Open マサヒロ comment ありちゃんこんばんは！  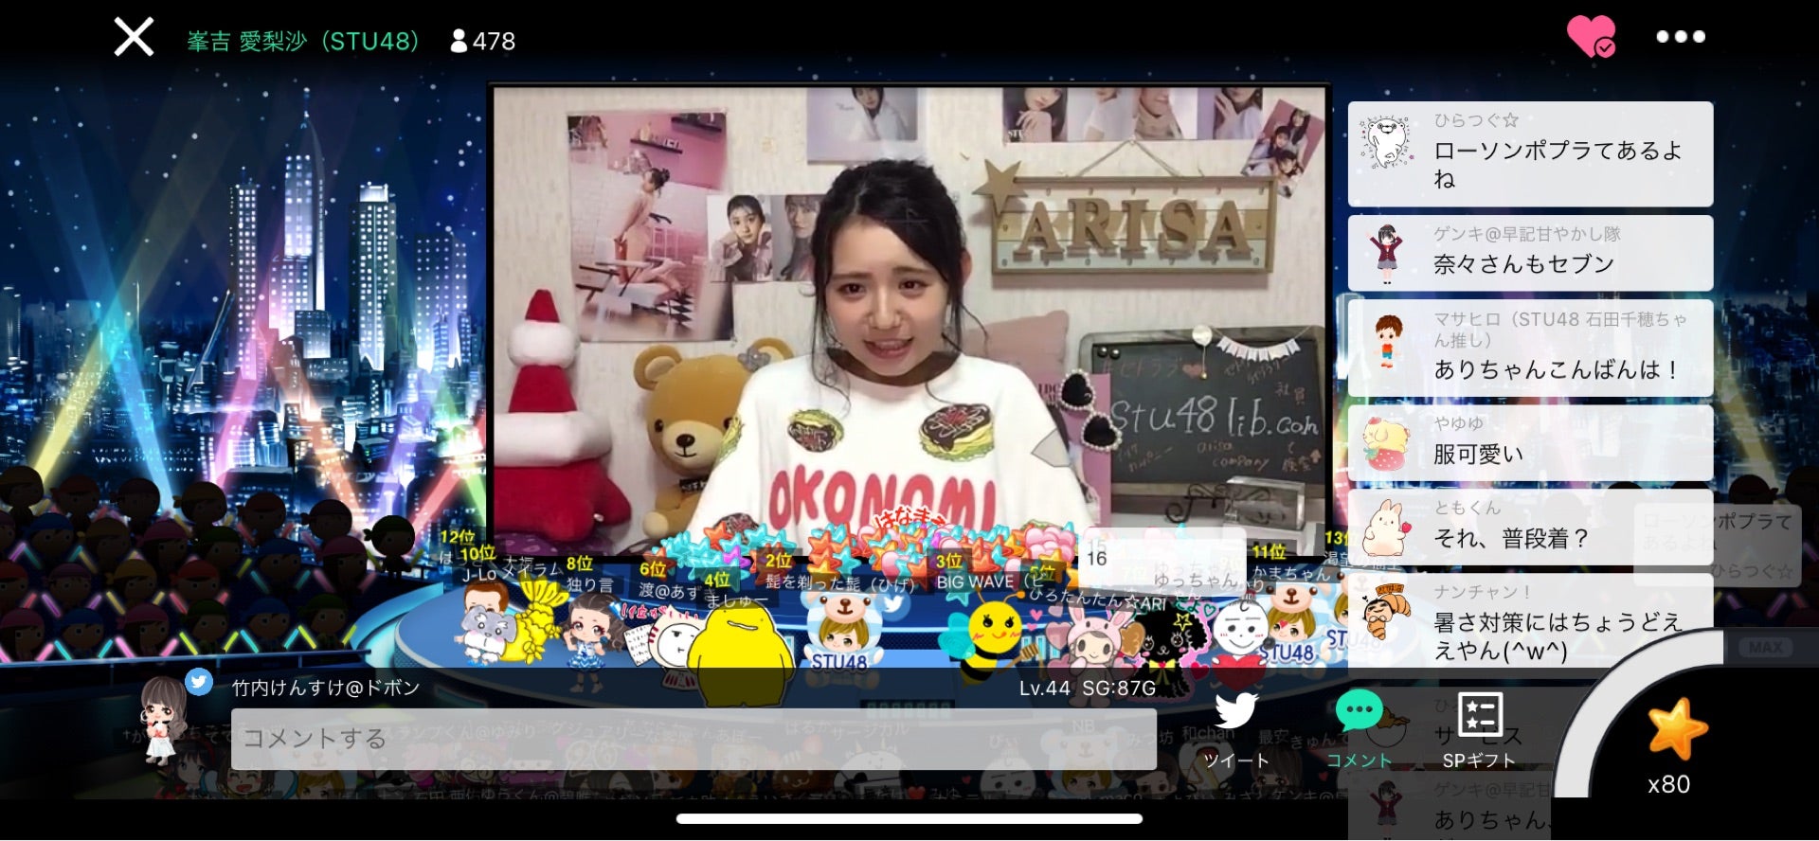coord(1530,348)
